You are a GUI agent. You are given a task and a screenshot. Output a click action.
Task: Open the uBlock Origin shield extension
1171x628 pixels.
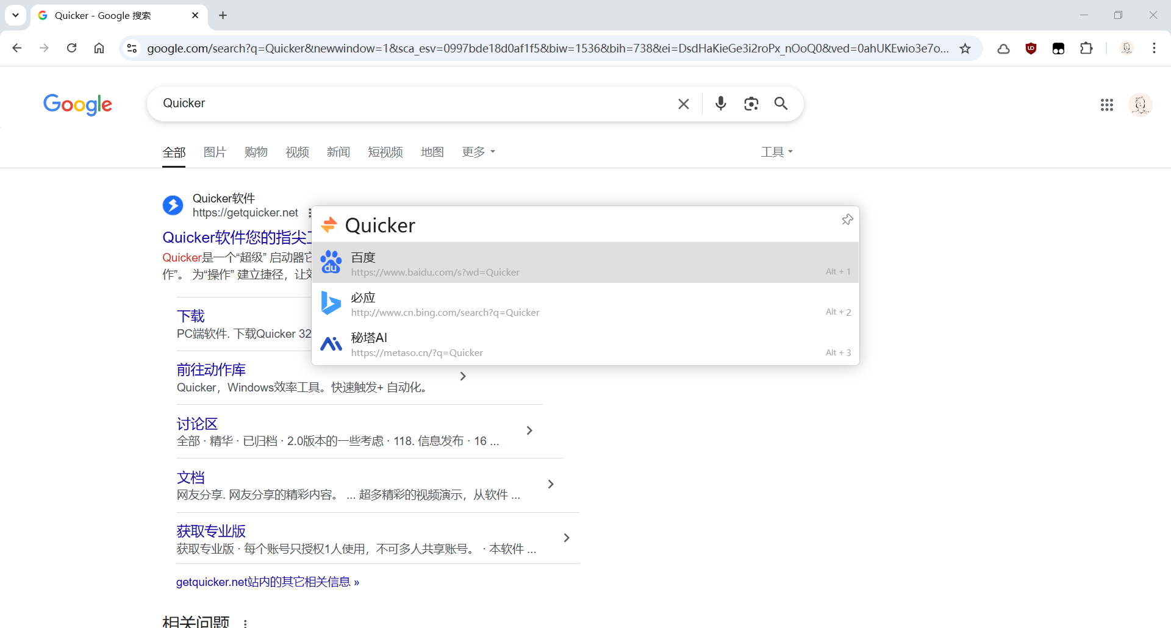[1031, 48]
